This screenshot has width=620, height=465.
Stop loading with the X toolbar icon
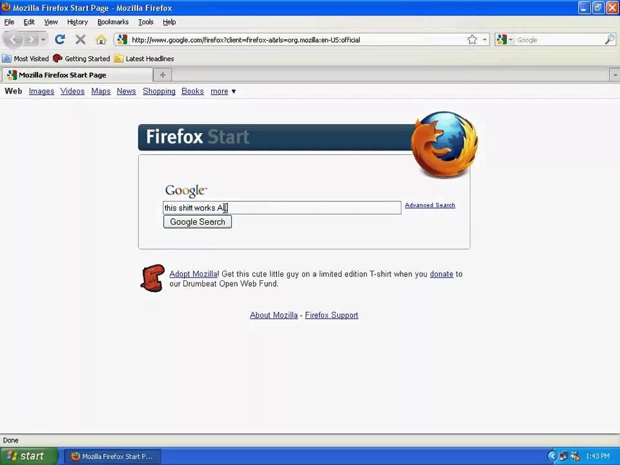click(81, 39)
